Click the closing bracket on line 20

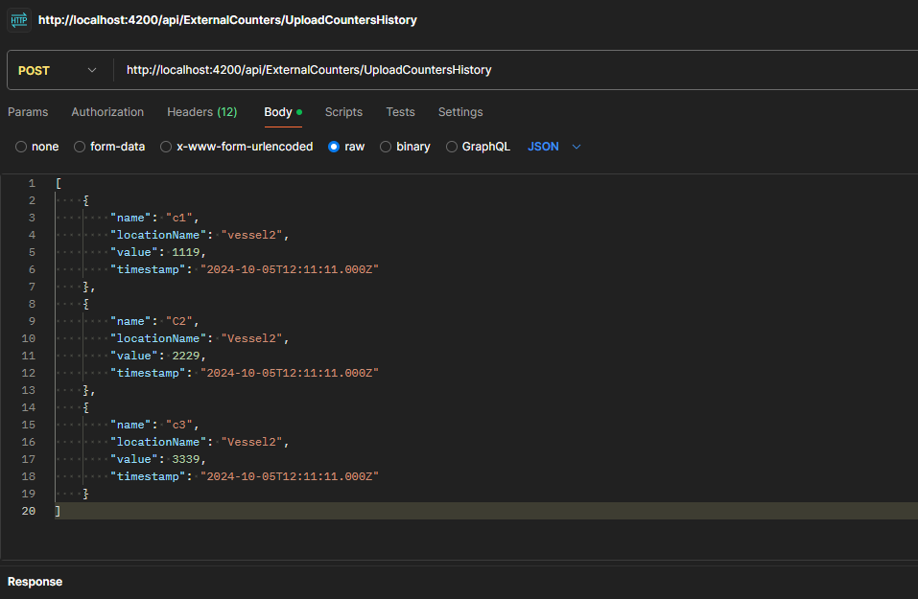[58, 511]
